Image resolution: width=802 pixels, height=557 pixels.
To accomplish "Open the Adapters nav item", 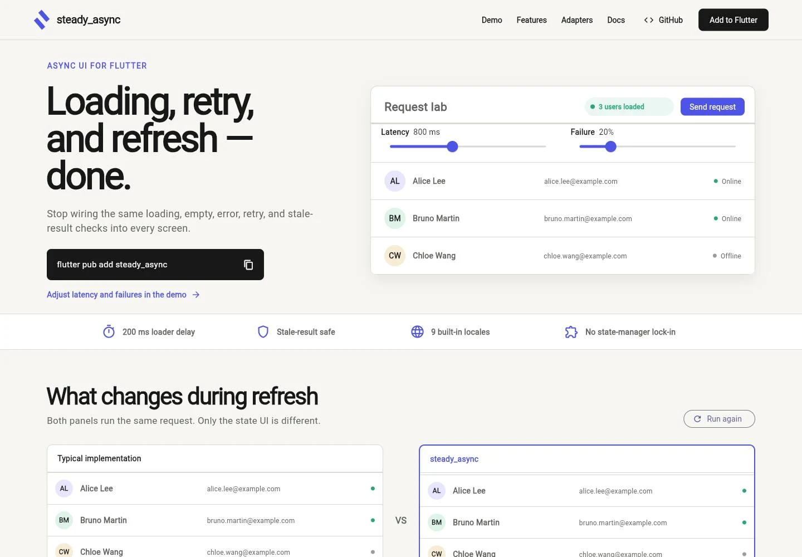I will click(577, 20).
